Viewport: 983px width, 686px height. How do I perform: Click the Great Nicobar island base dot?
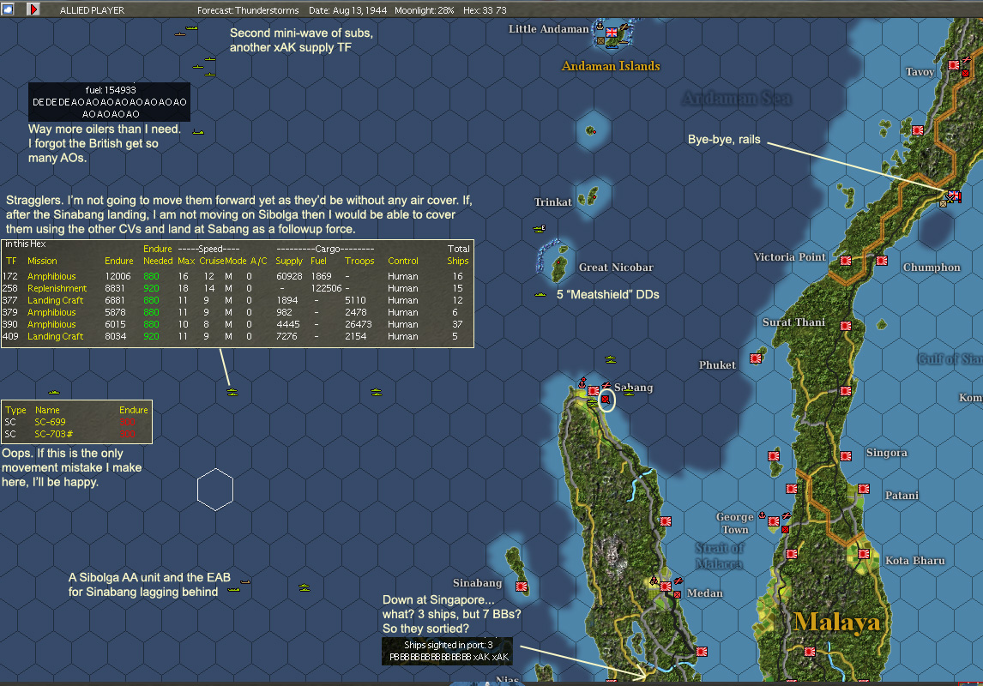pyautogui.click(x=557, y=262)
